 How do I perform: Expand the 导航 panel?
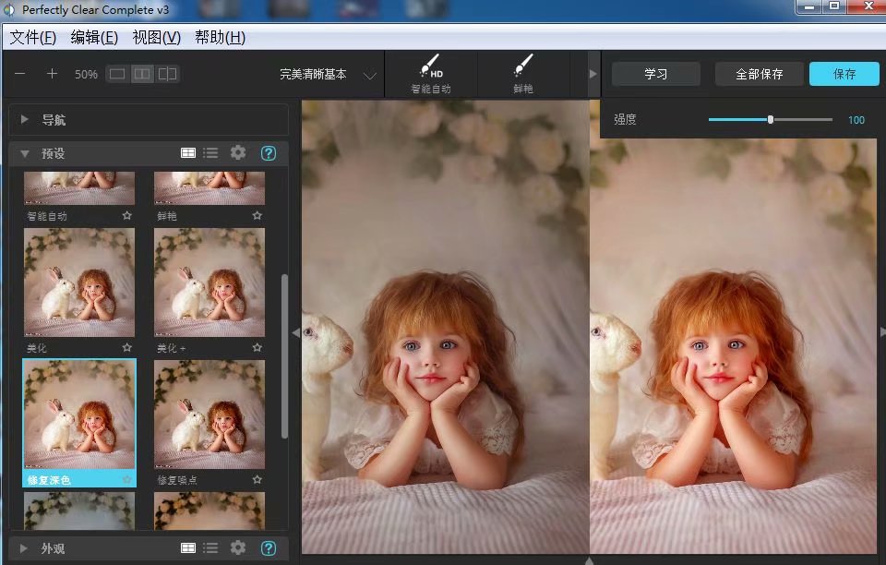(26, 120)
